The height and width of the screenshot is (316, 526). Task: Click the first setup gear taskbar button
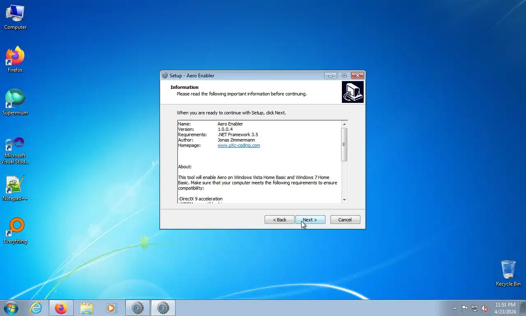(138, 308)
